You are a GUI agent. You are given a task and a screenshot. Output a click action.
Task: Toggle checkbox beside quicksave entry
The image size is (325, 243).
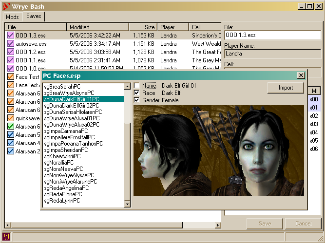pos(11,118)
